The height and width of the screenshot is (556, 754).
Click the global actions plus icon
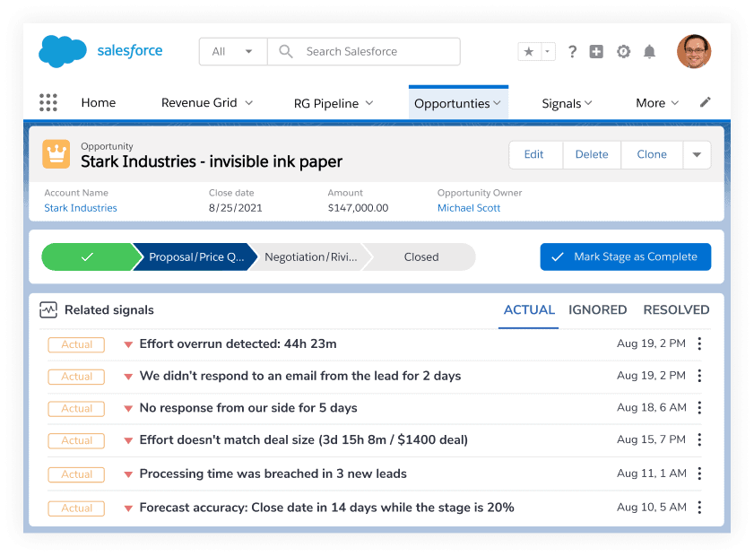[596, 51]
